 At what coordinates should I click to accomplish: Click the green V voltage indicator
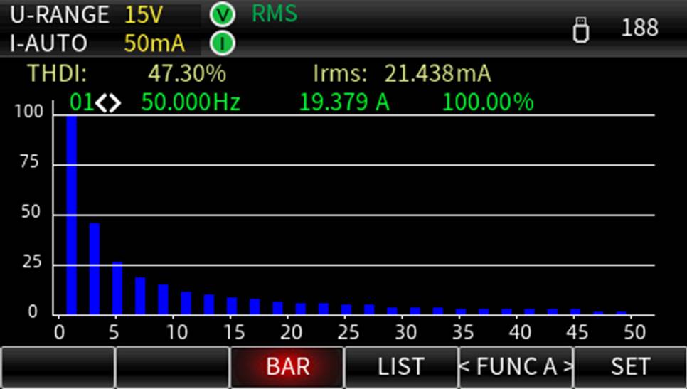click(222, 14)
